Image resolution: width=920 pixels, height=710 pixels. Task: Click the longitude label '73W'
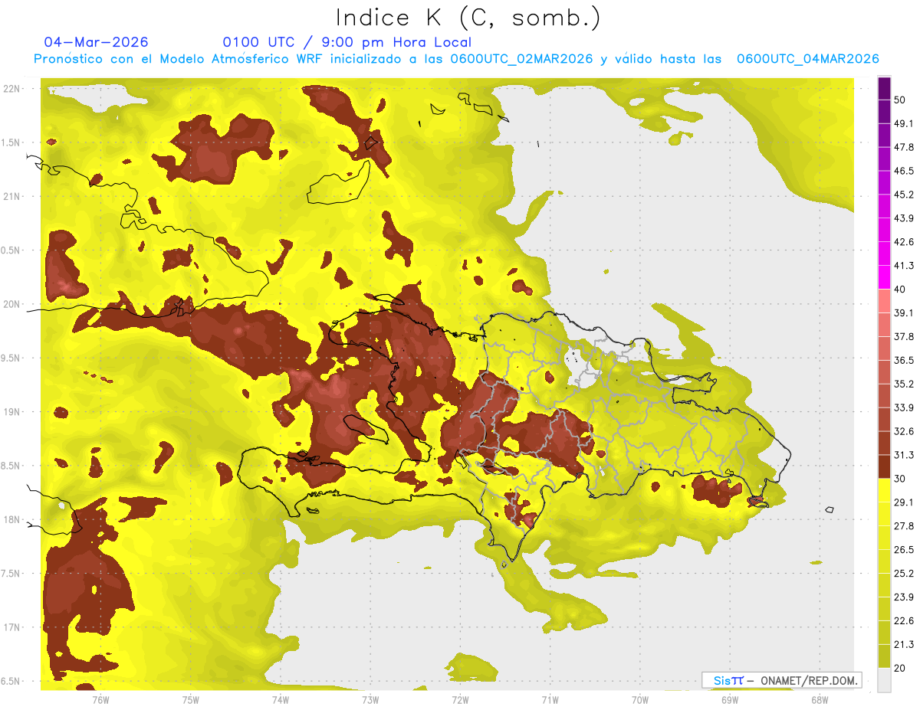pyautogui.click(x=370, y=699)
